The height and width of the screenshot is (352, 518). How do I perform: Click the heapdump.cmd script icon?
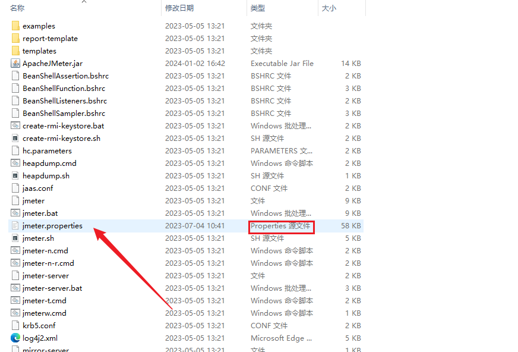point(15,163)
